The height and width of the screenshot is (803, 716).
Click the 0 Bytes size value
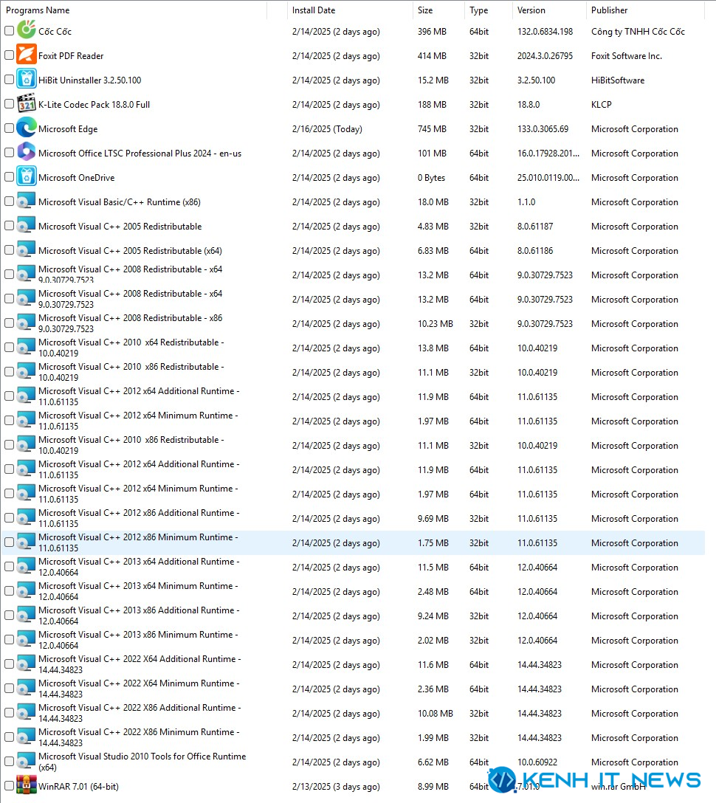pyautogui.click(x=431, y=178)
